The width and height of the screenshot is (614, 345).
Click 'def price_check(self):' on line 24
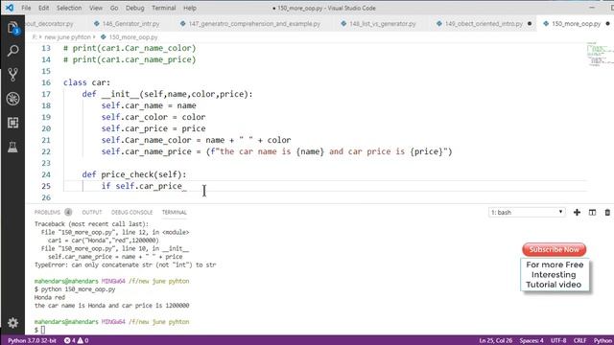click(134, 174)
